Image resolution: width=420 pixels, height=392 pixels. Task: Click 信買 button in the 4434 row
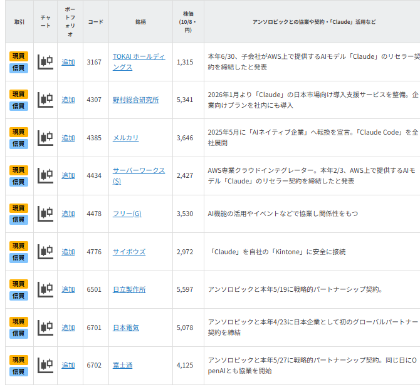[x=19, y=182]
